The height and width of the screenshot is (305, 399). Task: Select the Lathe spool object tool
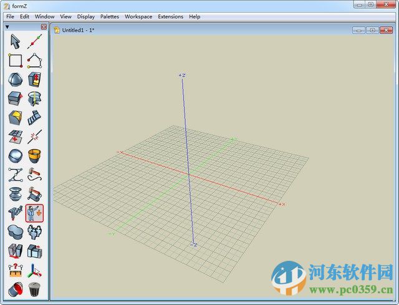15,194
